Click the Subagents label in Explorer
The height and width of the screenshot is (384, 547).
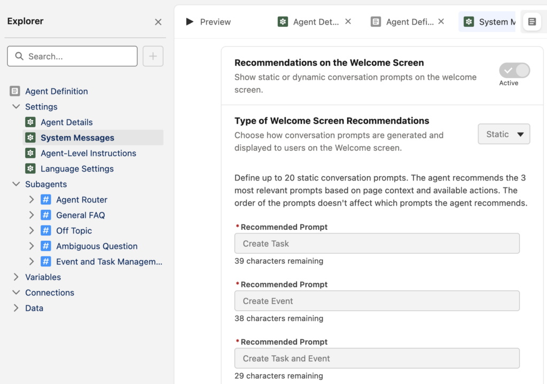[46, 184]
